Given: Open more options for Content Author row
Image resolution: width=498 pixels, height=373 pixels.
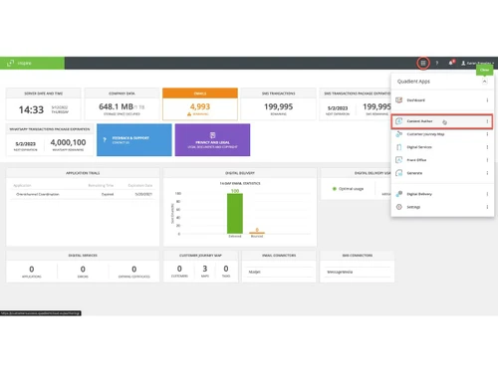Looking at the screenshot, I should [487, 121].
